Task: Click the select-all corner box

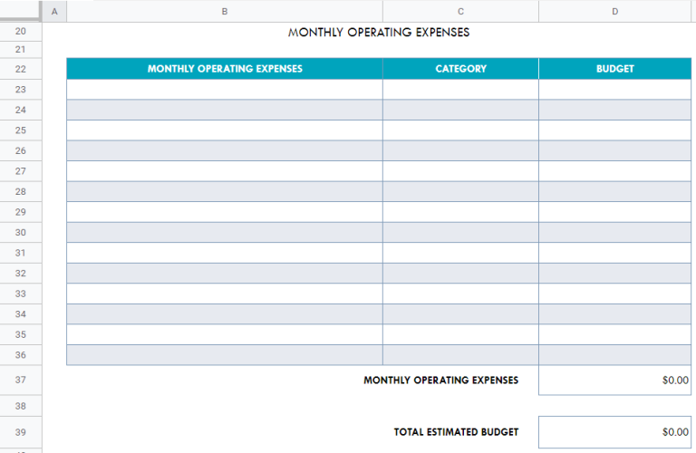Action: click(x=21, y=11)
